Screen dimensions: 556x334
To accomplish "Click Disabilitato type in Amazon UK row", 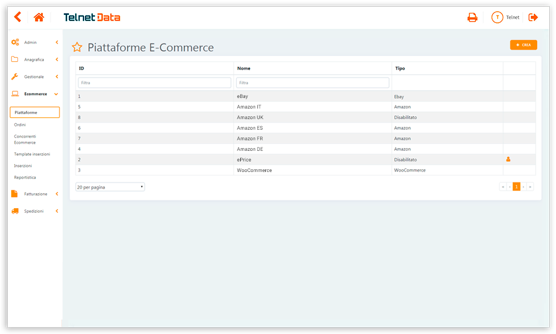I will pos(405,117).
